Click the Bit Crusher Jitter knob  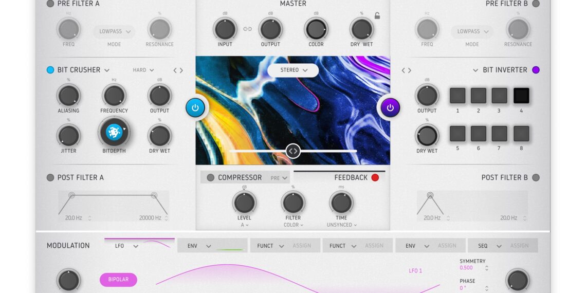click(x=69, y=135)
